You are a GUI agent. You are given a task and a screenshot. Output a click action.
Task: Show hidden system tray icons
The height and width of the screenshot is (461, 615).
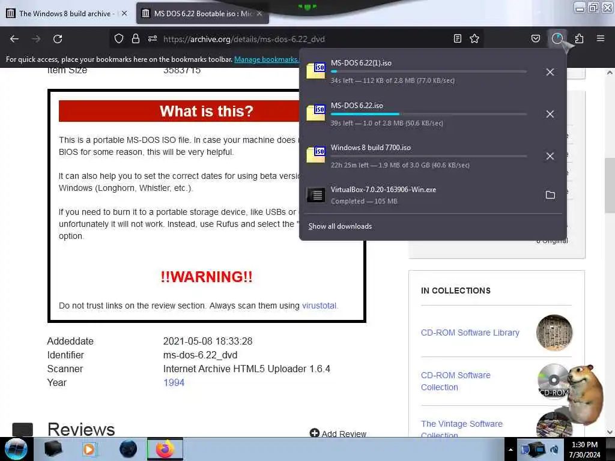pos(510,450)
